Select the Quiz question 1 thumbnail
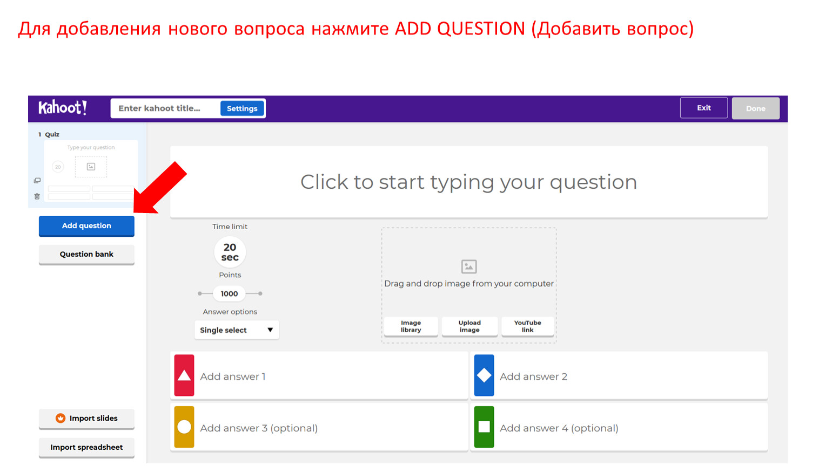The height and width of the screenshot is (466, 832). (x=91, y=170)
